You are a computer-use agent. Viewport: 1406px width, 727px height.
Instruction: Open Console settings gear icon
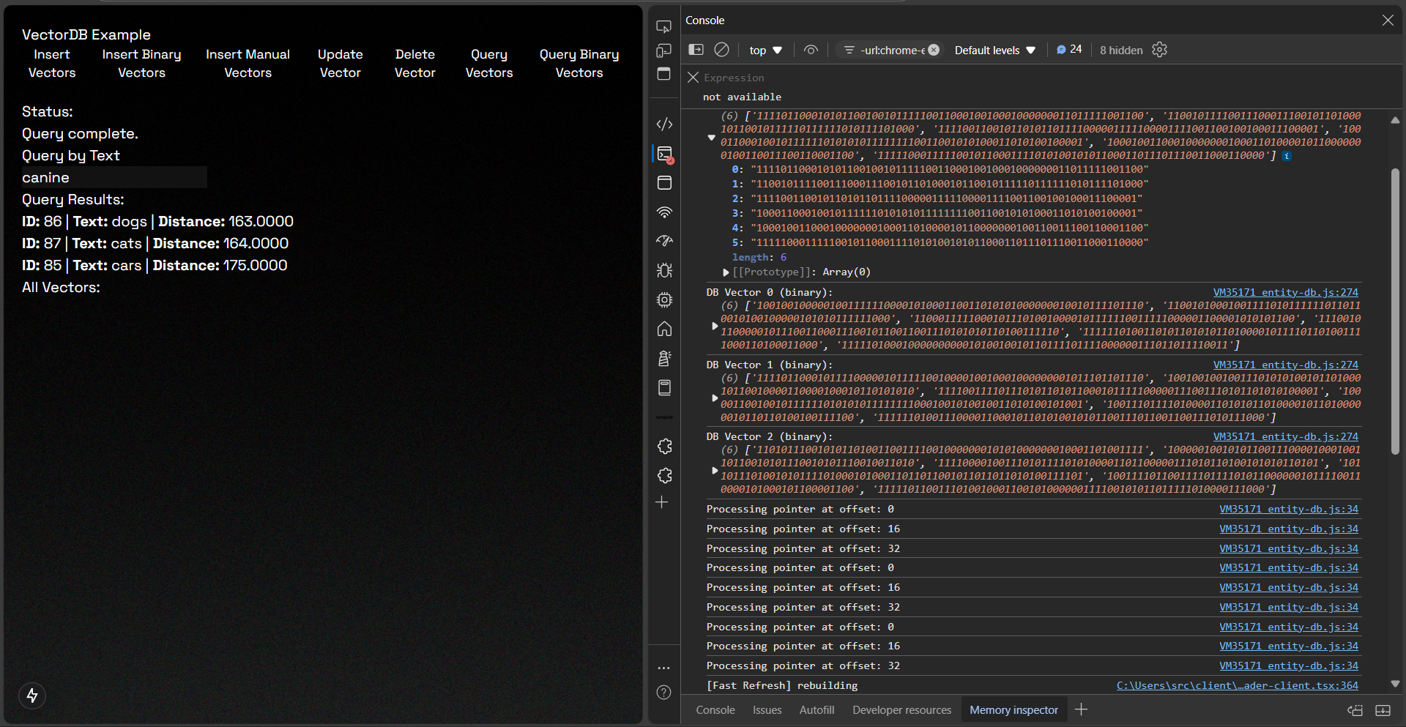[x=1159, y=50]
